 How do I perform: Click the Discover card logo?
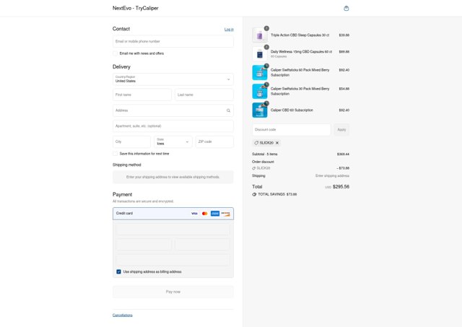click(x=225, y=214)
